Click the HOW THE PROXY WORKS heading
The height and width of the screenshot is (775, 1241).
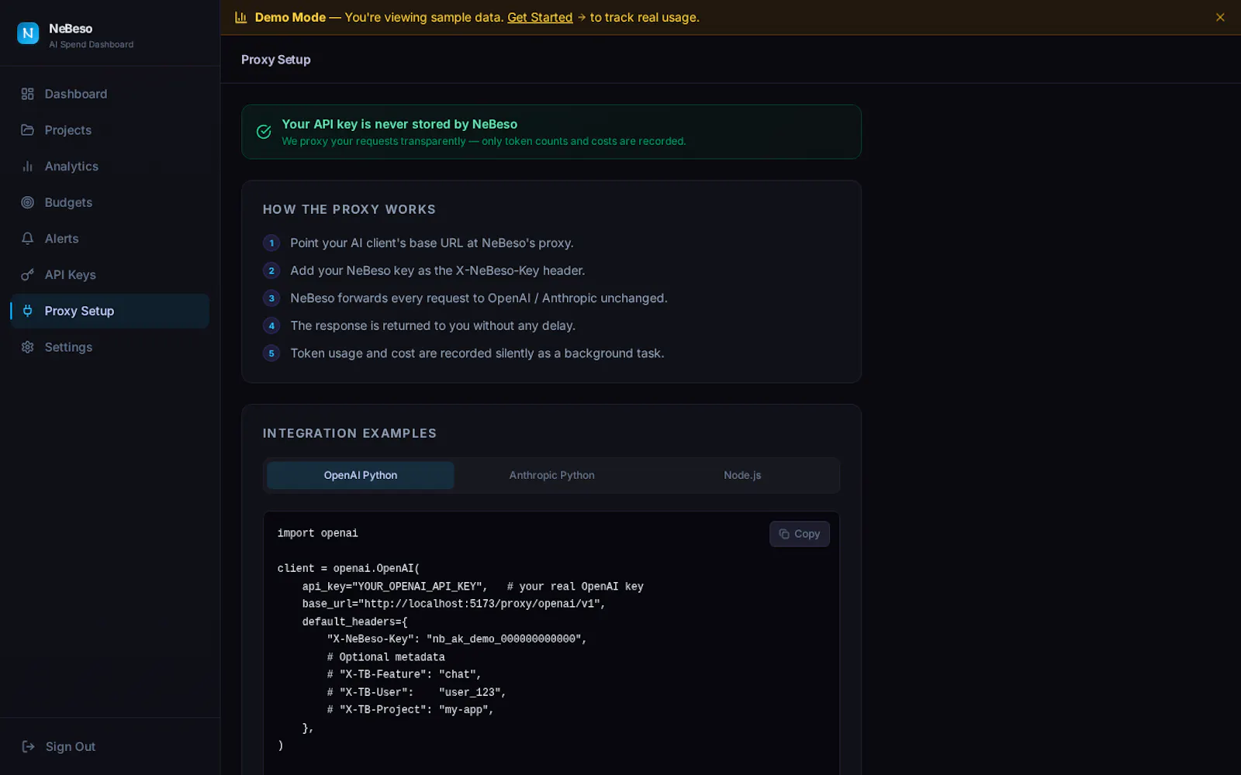coord(349,209)
